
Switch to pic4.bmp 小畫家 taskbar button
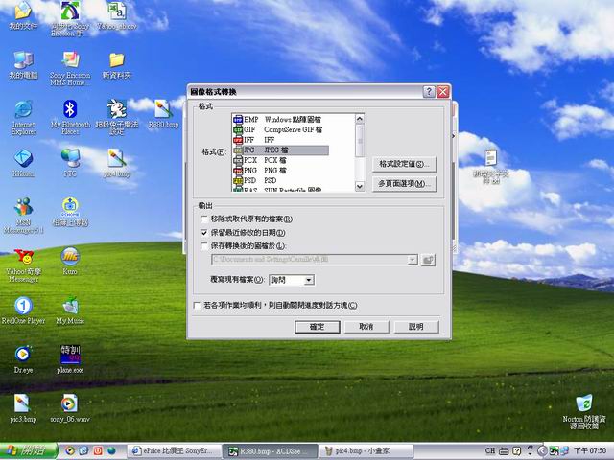366,451
